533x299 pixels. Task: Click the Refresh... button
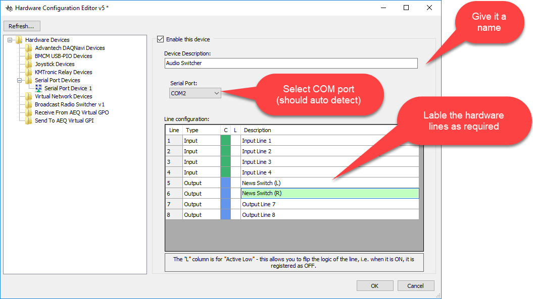pos(22,26)
